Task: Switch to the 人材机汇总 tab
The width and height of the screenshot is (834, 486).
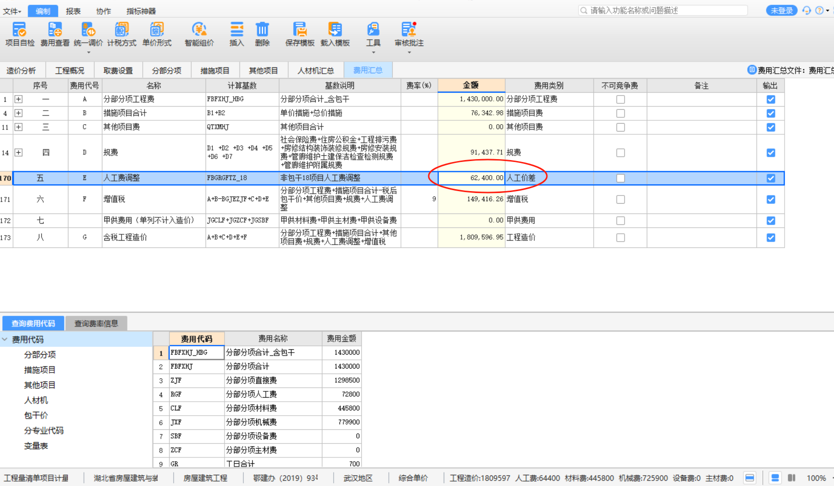Action: coord(316,70)
